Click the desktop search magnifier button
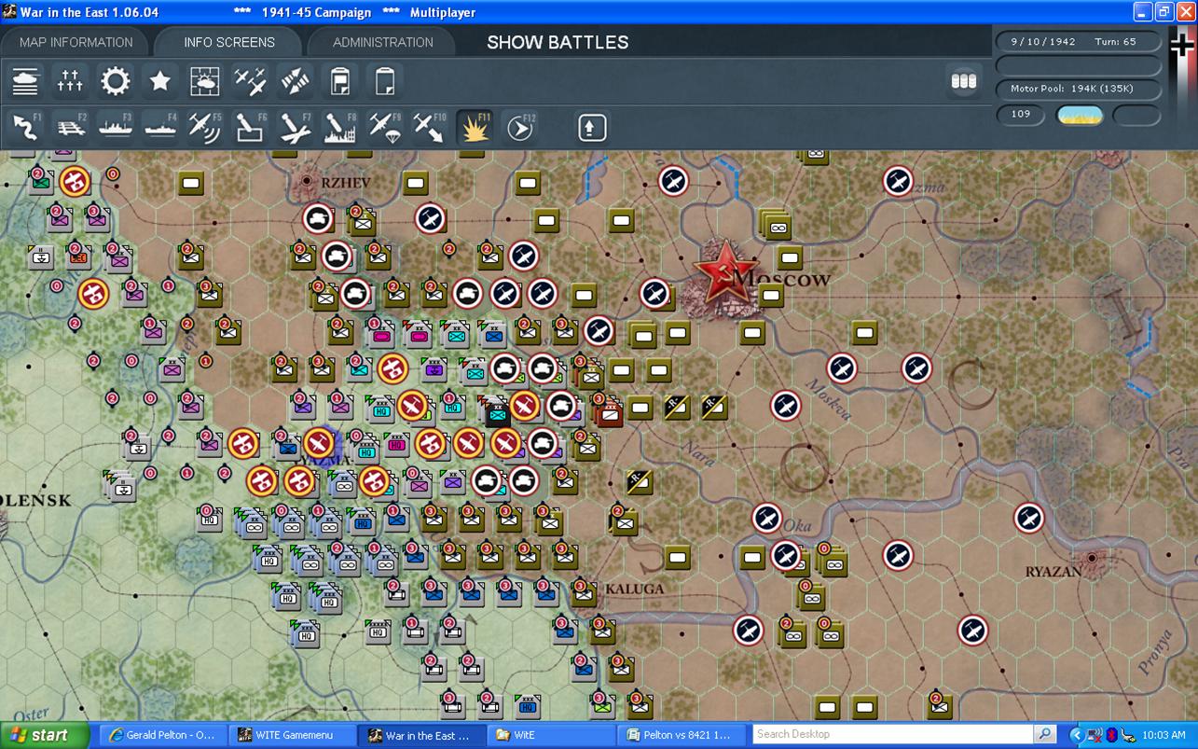The height and width of the screenshot is (749, 1198). point(1045,734)
